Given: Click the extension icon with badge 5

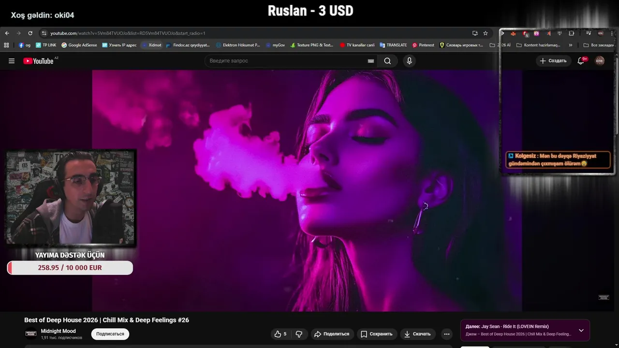Looking at the screenshot, I should [525, 33].
